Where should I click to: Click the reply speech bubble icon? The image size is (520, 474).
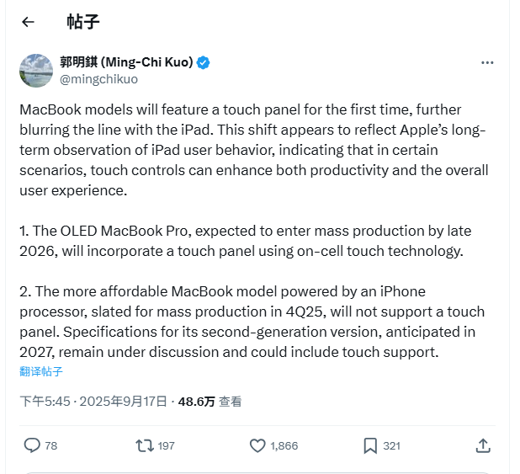(32, 445)
